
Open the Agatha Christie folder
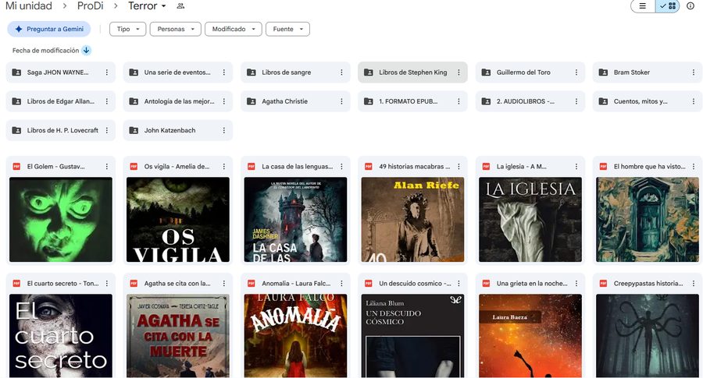click(x=295, y=101)
